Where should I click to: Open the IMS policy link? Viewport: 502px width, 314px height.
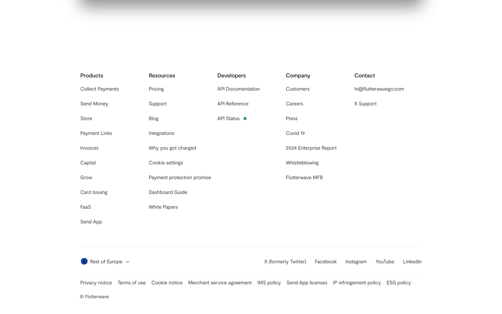269,283
